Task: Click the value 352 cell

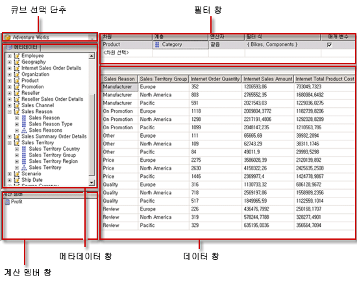Action: tap(215, 87)
